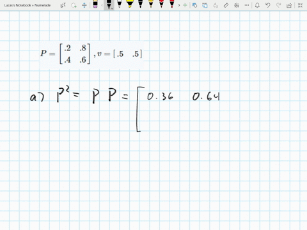Image resolution: width=307 pixels, height=230 pixels.
Task: Open the selected pen's options dropdown arrow
Action: pos(112,9)
